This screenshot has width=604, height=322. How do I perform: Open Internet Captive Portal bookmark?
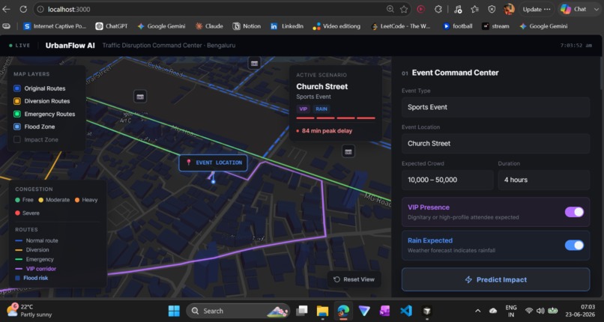55,26
